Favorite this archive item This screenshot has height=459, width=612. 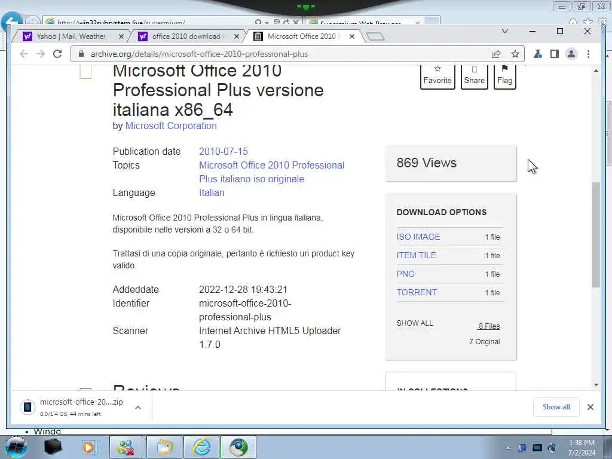(437, 77)
